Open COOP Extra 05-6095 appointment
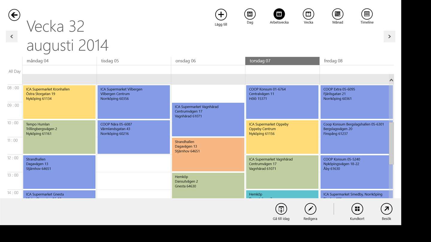The image size is (431, 242). coord(356,102)
